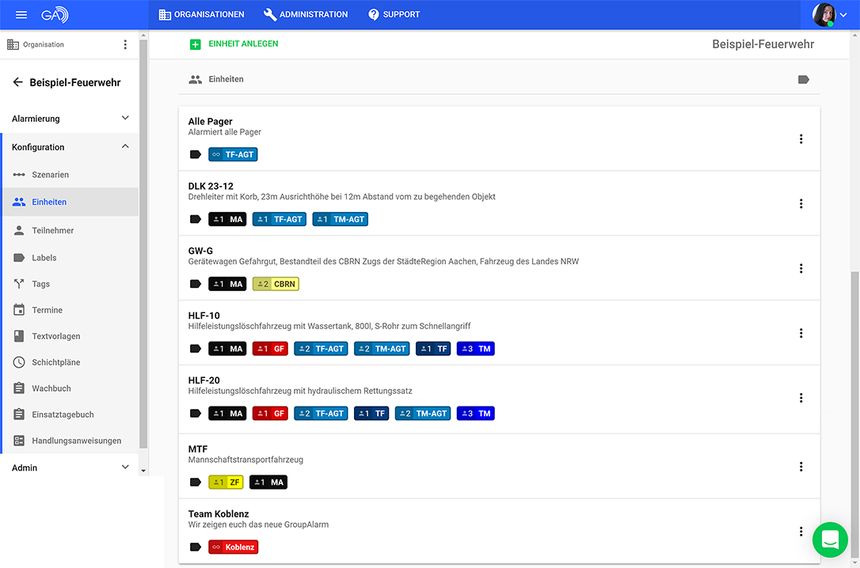Click the green chat support bubble
860x568 pixels.
coord(830,540)
